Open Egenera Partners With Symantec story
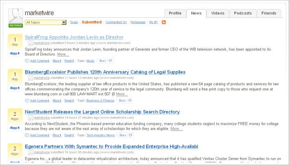Screen dimensions: 289x165 coord(111,147)
